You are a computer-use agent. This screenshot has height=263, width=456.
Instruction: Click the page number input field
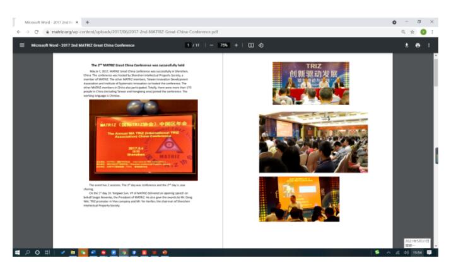point(189,45)
